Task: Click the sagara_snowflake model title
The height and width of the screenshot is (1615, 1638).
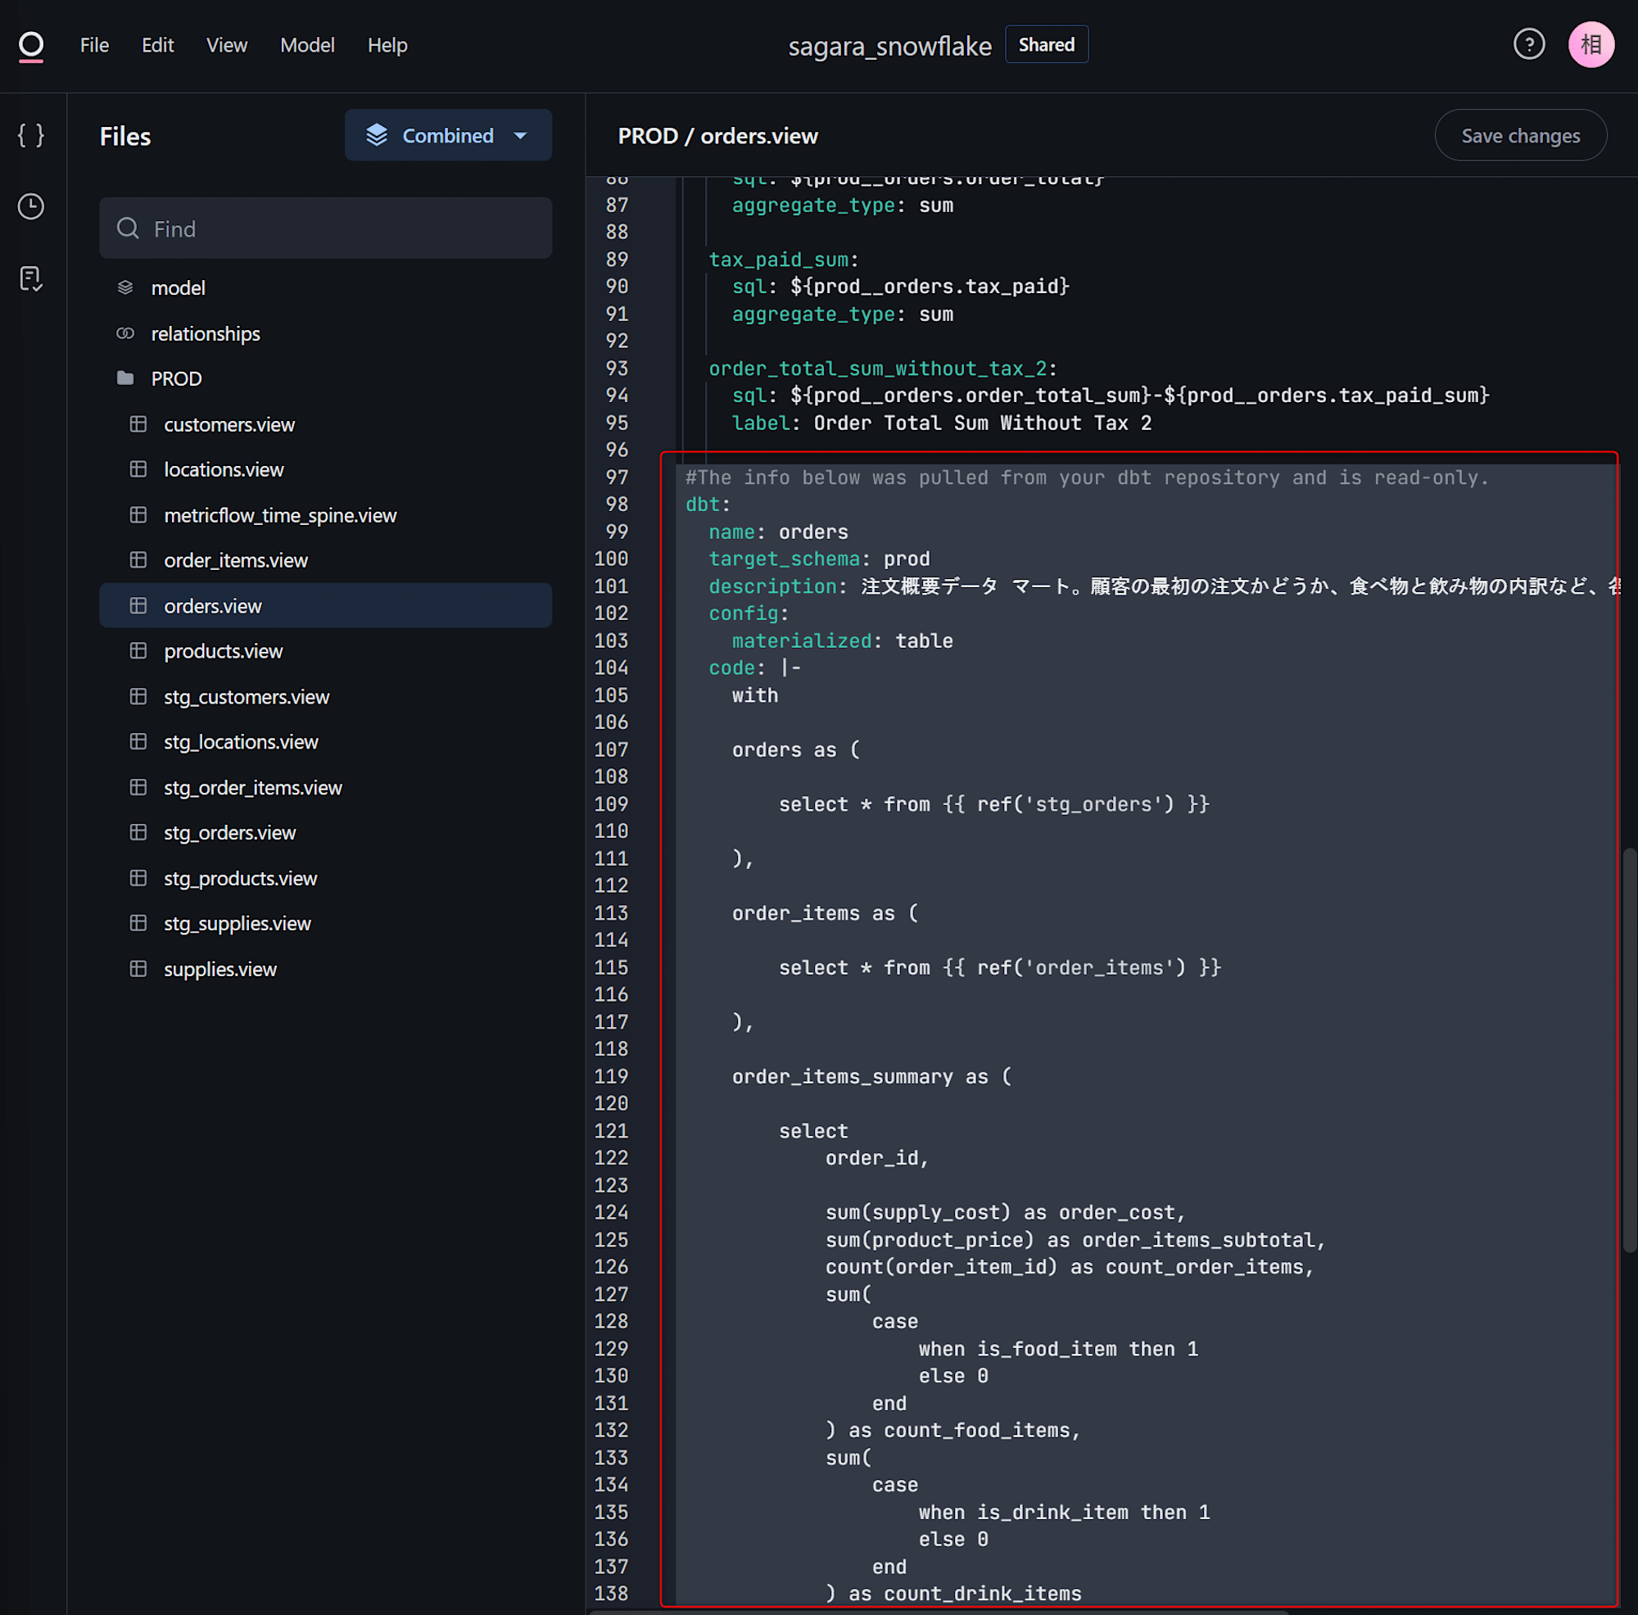Action: pyautogui.click(x=889, y=46)
